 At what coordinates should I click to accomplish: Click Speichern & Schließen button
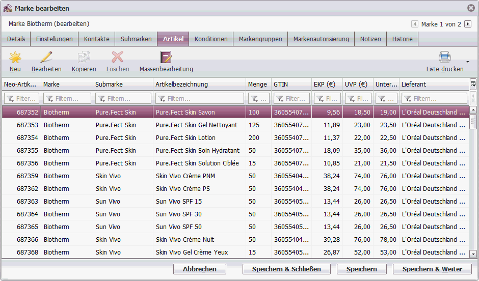286,269
